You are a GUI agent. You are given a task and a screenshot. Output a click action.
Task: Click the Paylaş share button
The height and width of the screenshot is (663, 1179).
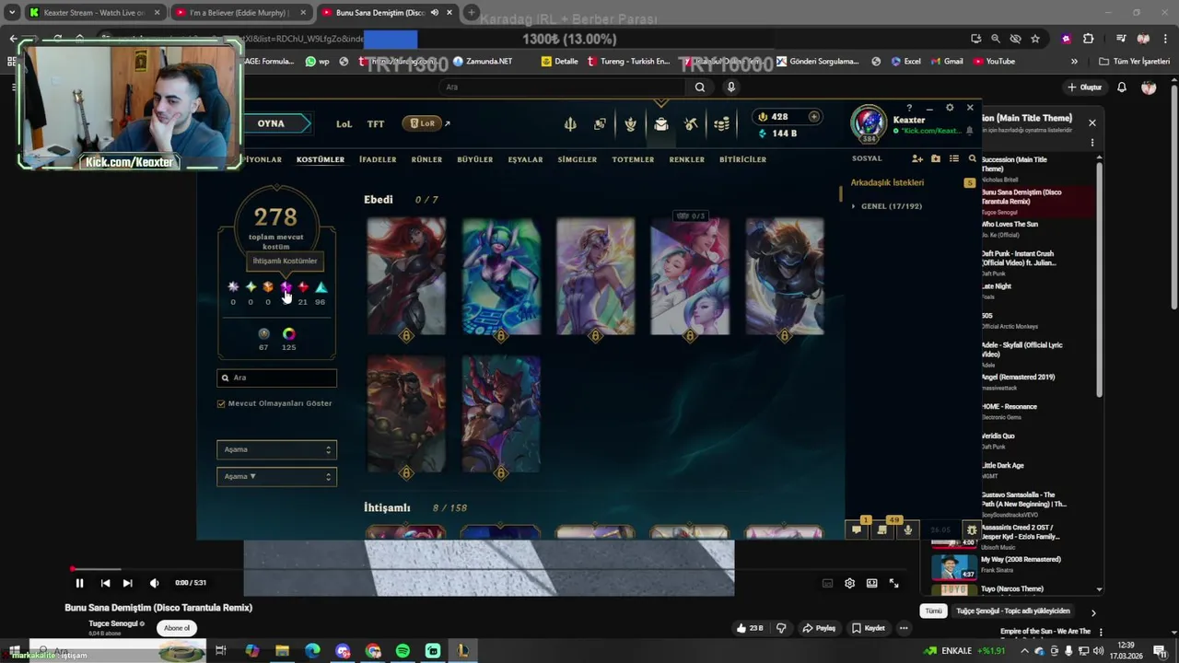click(x=819, y=628)
